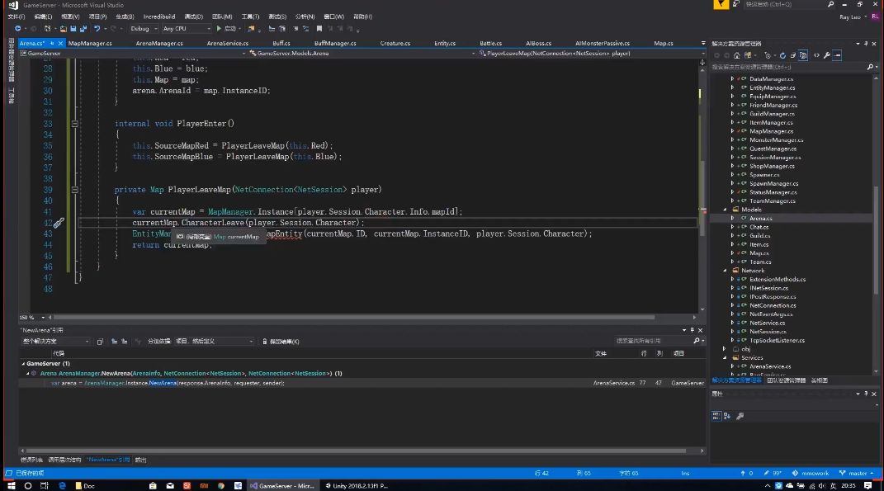Click the wrench Properties icon in Solution Explorer
Viewport: 884px width, 491px height.
826,55
